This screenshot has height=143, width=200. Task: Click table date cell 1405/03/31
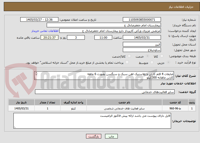click(21, 108)
